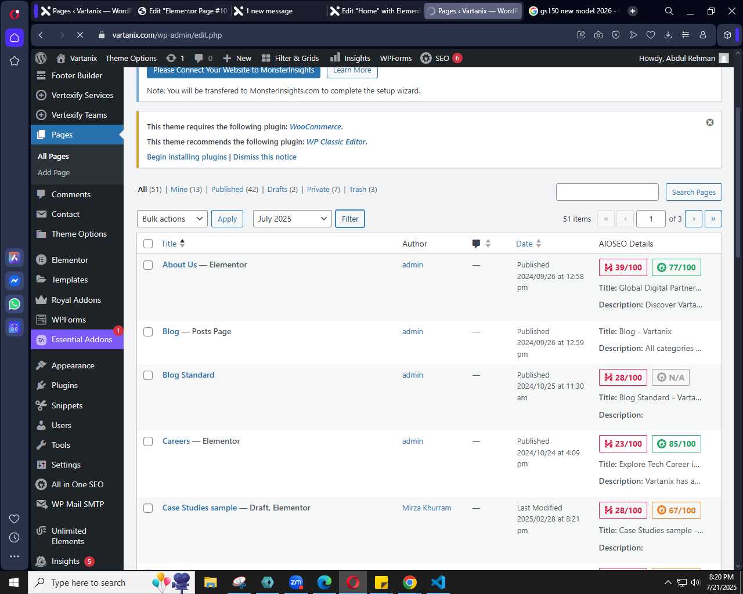Open Tools in the sidebar

click(60, 445)
